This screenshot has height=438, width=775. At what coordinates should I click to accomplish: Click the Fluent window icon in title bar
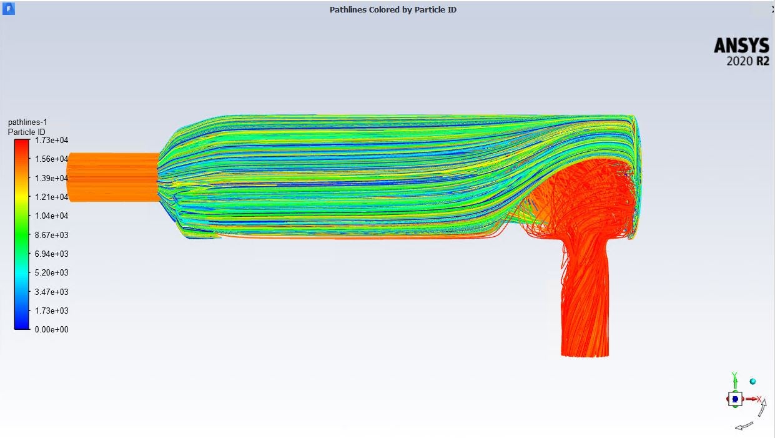pos(9,9)
